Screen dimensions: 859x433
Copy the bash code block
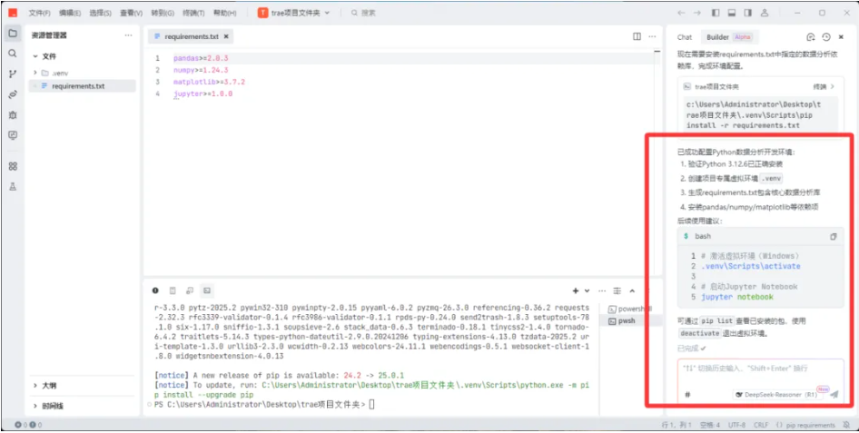click(x=833, y=236)
